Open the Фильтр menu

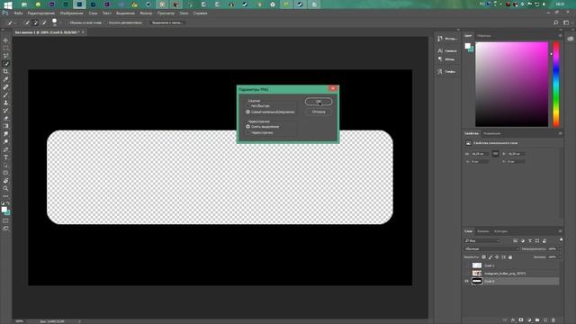click(146, 13)
